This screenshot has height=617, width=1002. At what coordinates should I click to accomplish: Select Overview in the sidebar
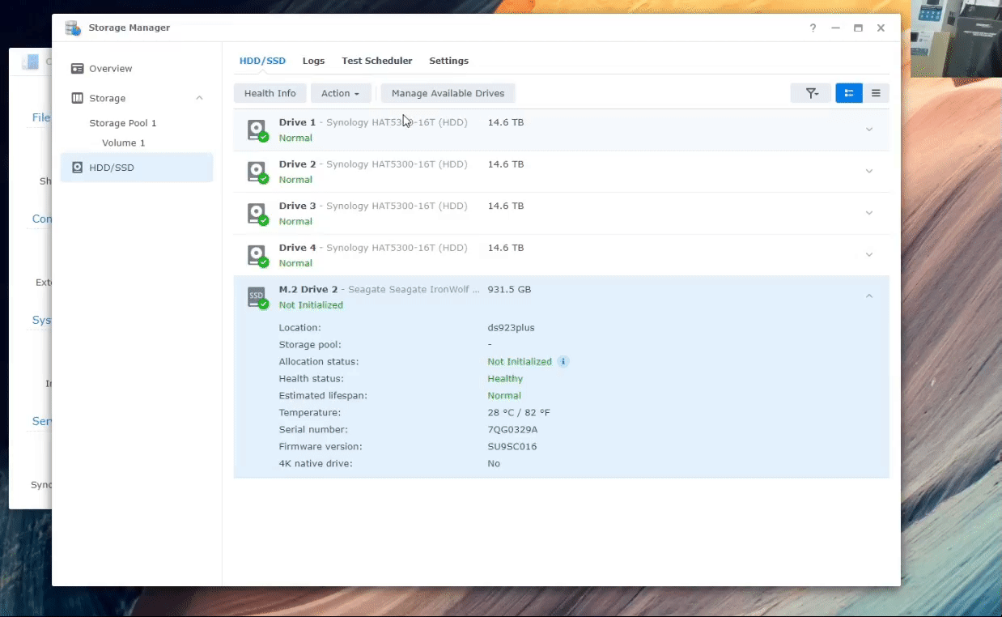click(137, 69)
